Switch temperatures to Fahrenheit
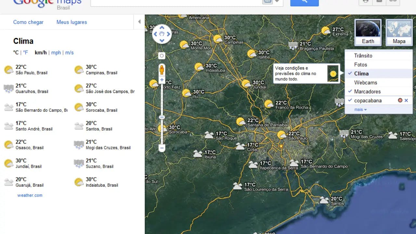The image size is (416, 234). point(25,52)
